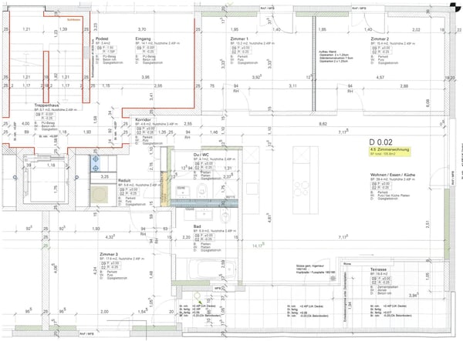
Task: Select the Du / WC label
Action: point(201,155)
